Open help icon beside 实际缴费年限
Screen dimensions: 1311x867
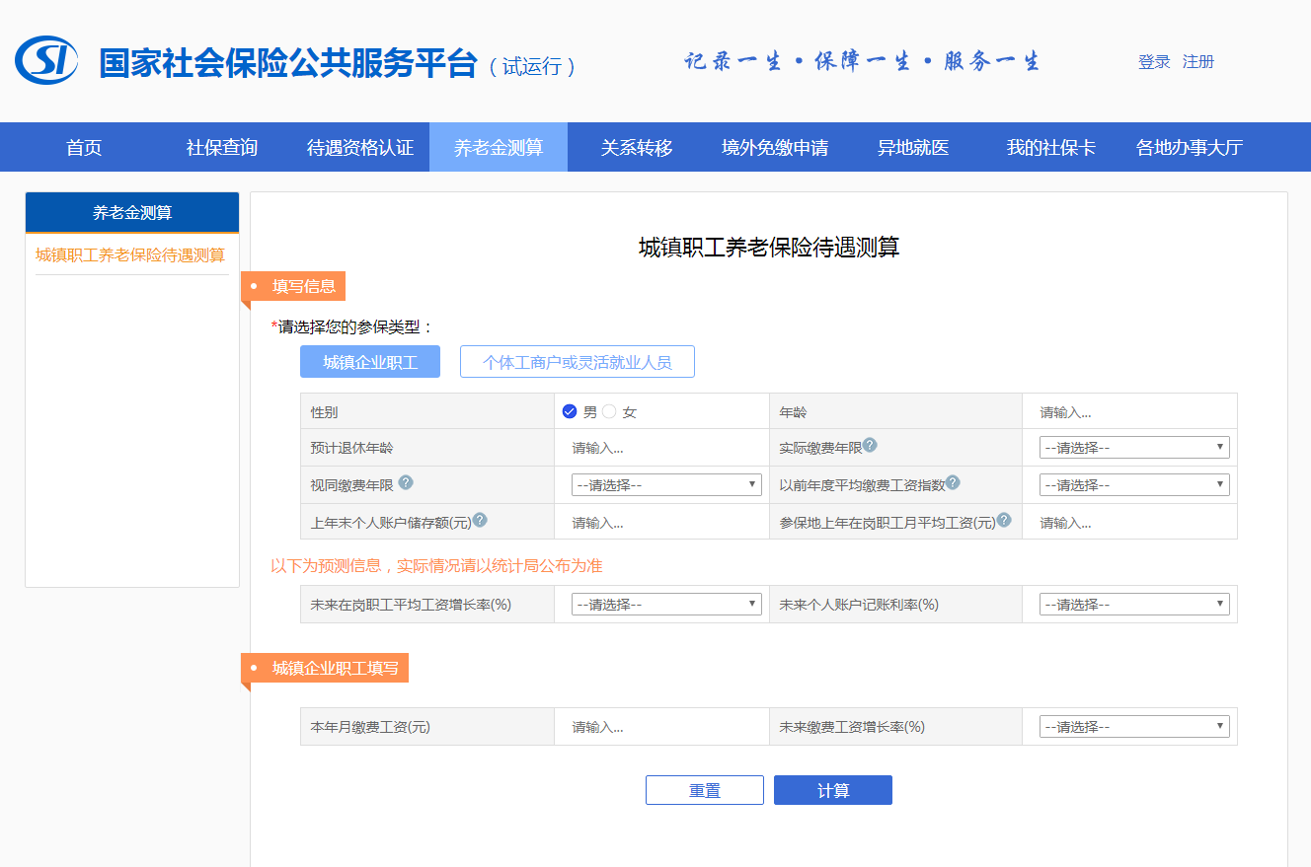click(870, 445)
